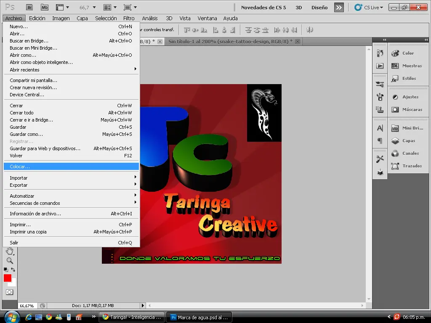Expand more workspaces with double-arrow button
The height and width of the screenshot is (323, 431).
339,8
